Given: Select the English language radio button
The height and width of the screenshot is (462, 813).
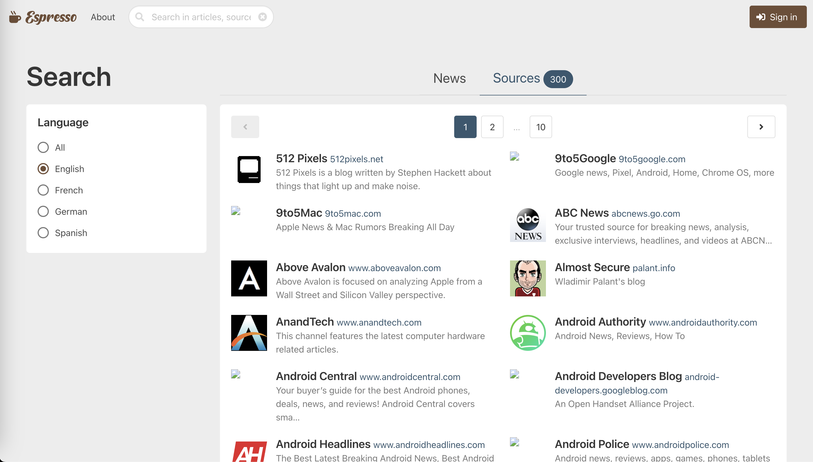Looking at the screenshot, I should tap(43, 168).
